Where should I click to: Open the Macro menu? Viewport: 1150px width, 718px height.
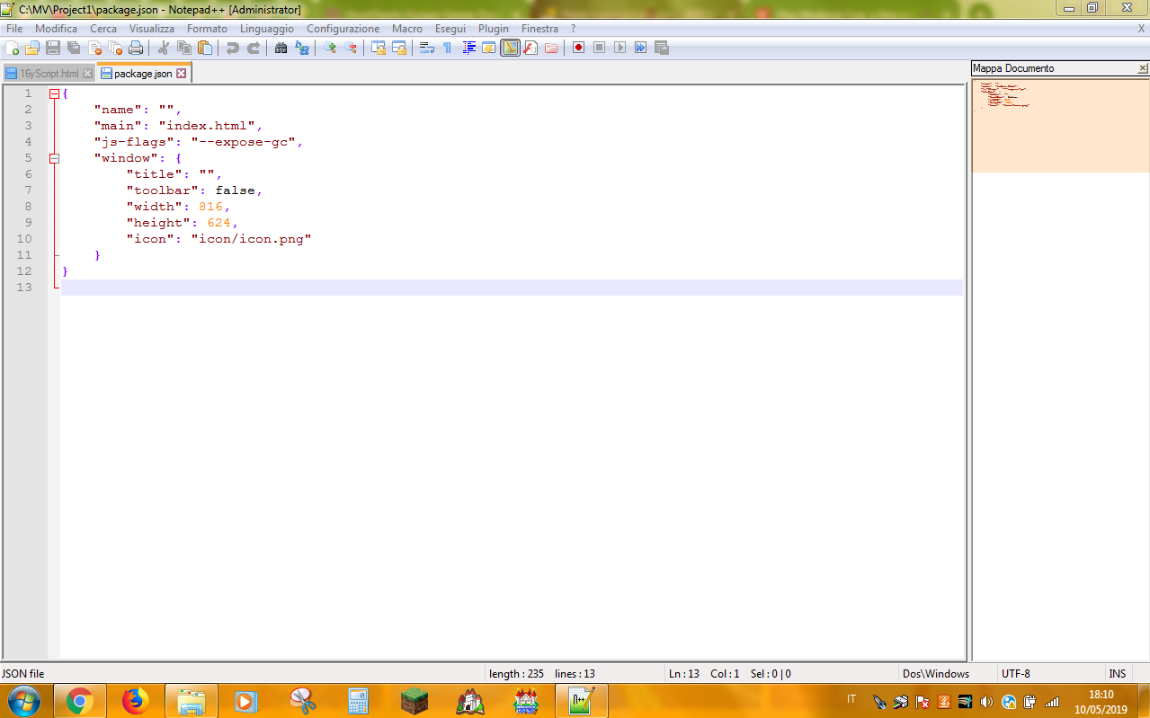point(407,29)
